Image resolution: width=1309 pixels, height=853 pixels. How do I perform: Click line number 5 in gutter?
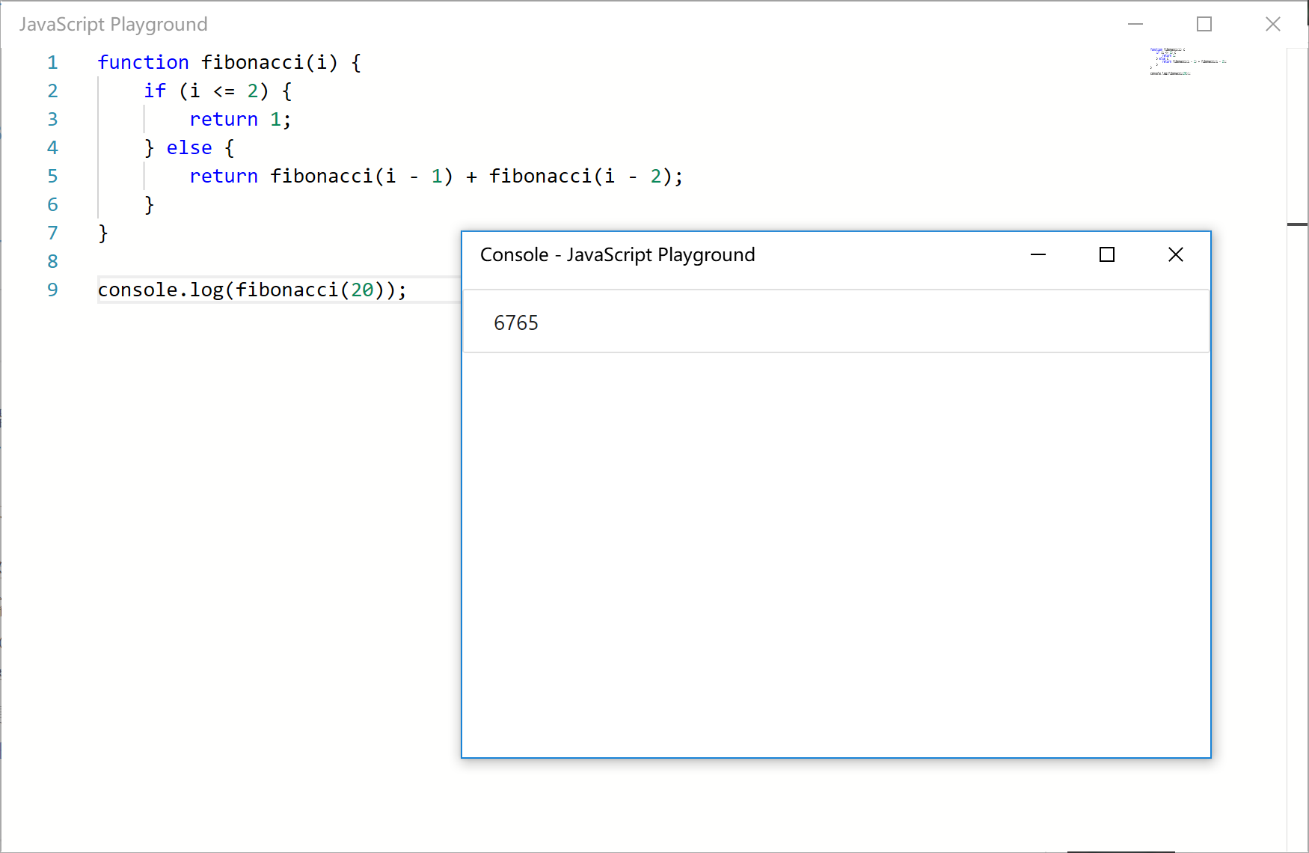[x=52, y=177]
